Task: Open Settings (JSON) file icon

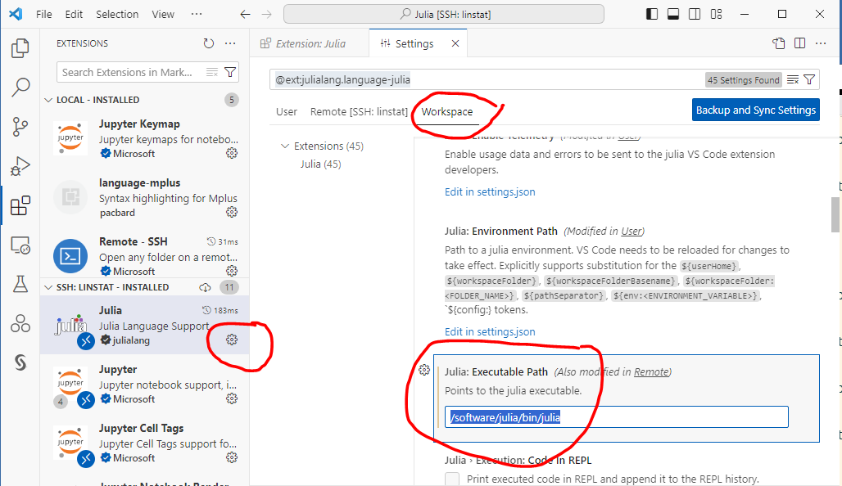Action: pos(779,43)
